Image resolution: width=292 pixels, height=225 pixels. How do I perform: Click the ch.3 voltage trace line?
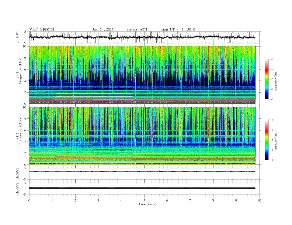(x=142, y=172)
